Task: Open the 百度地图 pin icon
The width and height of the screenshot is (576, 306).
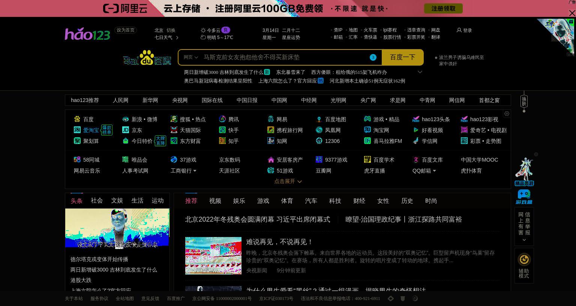Action: 319,119
